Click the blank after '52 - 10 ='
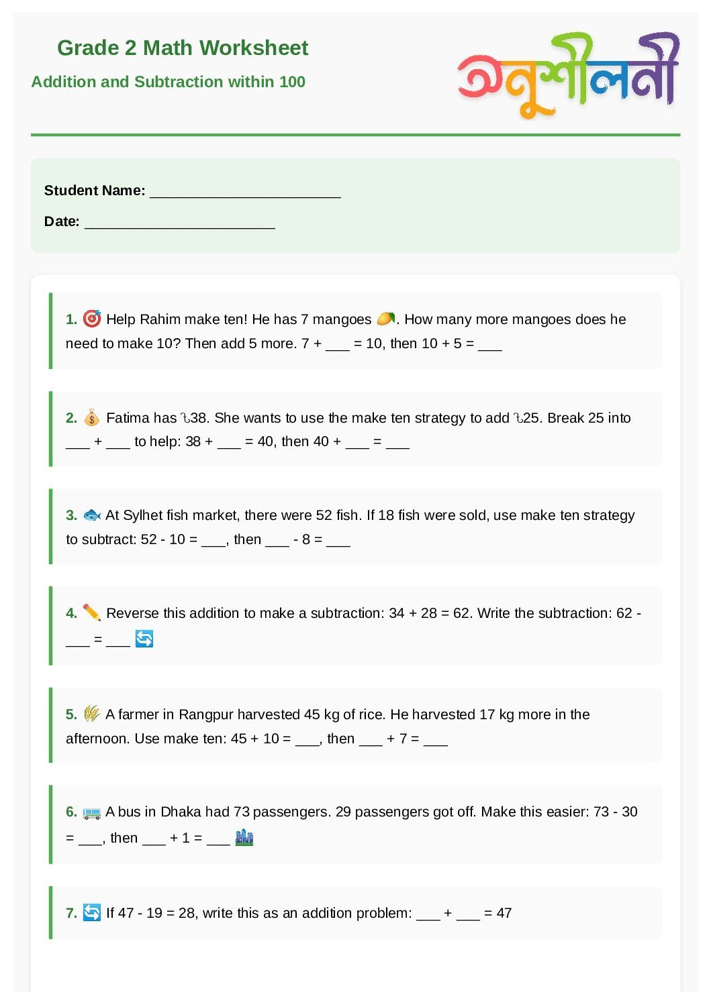The image size is (711, 1005). click(x=214, y=541)
